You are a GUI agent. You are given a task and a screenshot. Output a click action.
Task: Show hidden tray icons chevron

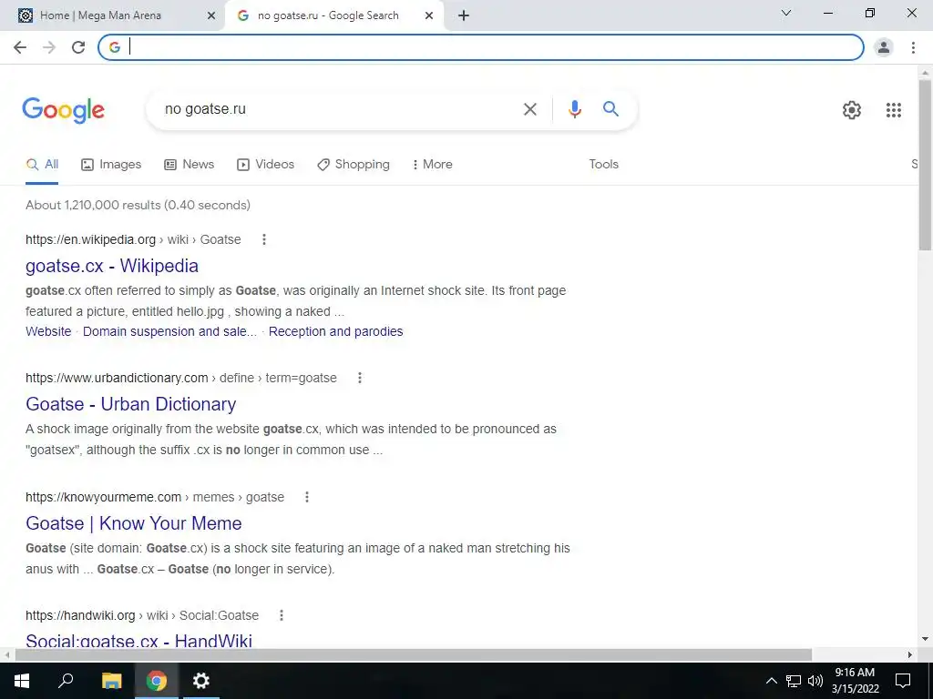click(771, 681)
